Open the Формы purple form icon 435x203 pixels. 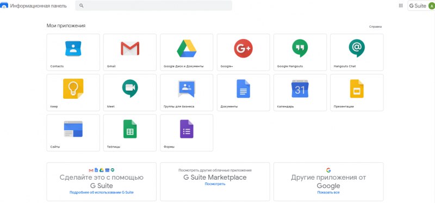click(x=187, y=129)
